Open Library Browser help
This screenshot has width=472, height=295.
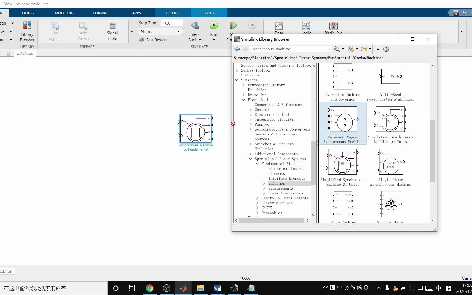click(x=386, y=49)
